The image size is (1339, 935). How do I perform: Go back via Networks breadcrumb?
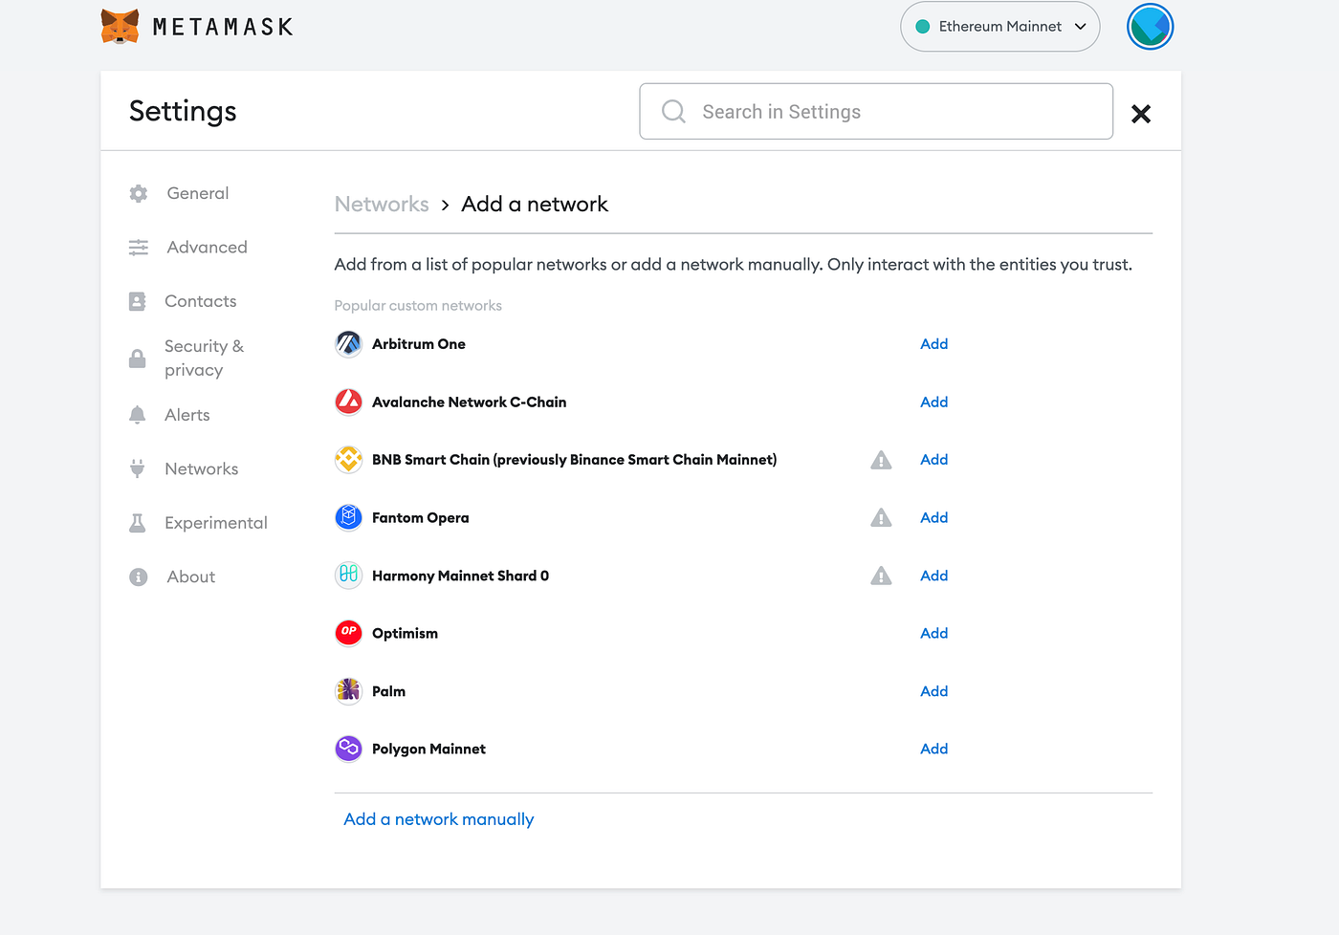click(x=382, y=204)
